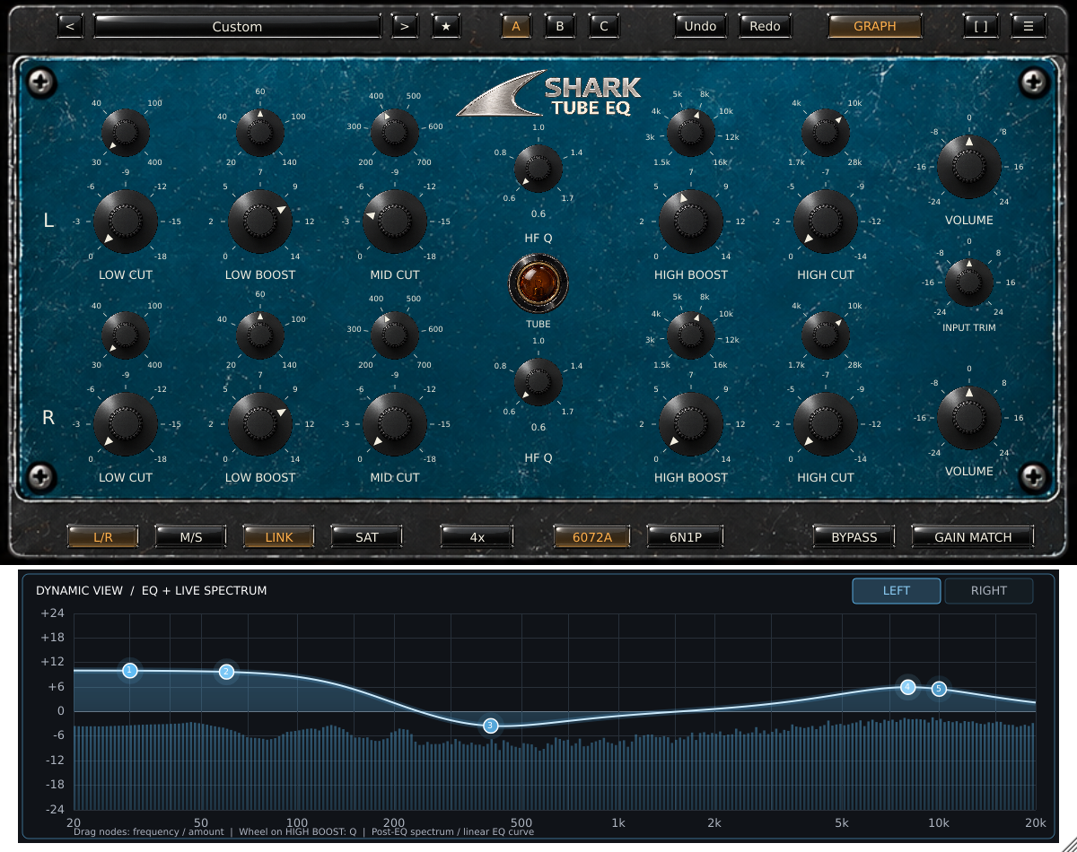1077x852 pixels.
Task: Select the A state slot
Action: point(516,26)
